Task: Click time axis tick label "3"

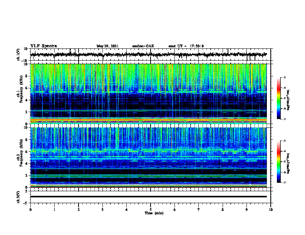Action: tap(102, 210)
